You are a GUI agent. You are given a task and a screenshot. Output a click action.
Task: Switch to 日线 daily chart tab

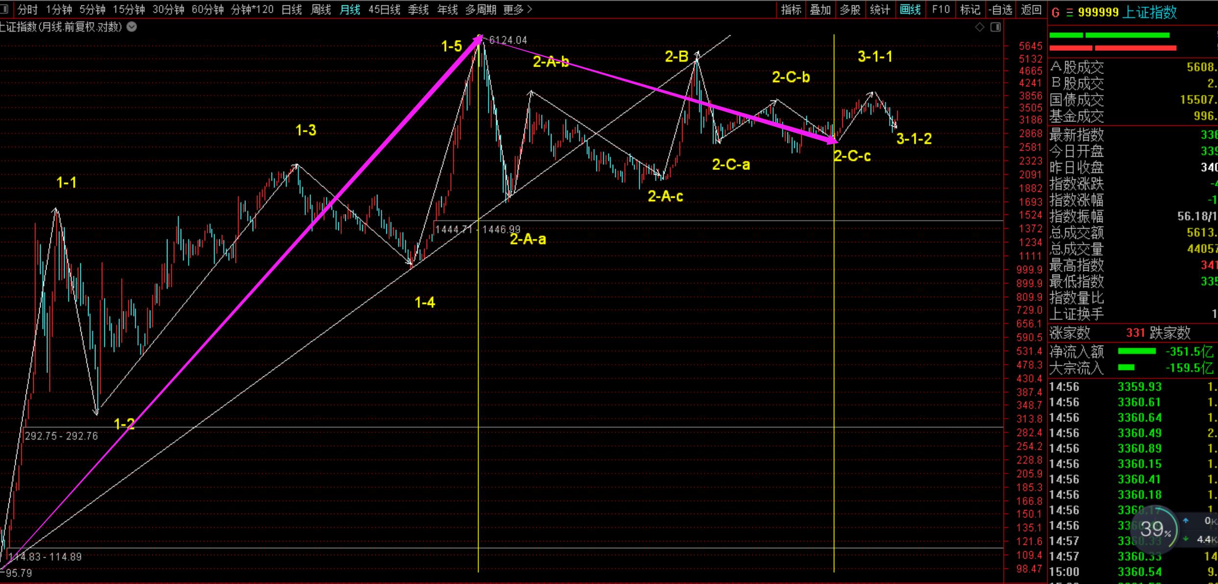coord(291,9)
